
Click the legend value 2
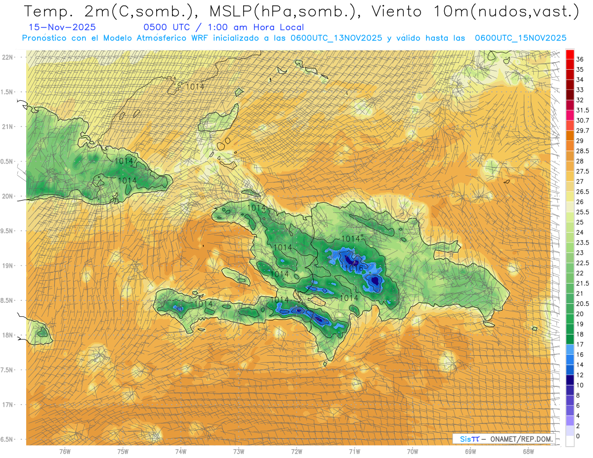[578, 426]
